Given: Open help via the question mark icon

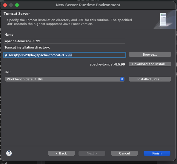Looking at the screenshot, I should tap(9, 153).
